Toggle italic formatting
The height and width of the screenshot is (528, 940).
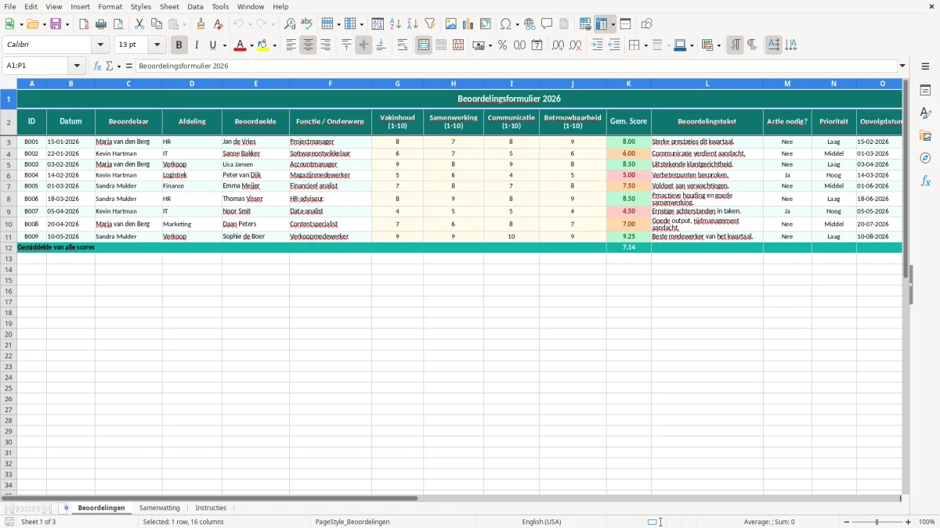196,45
